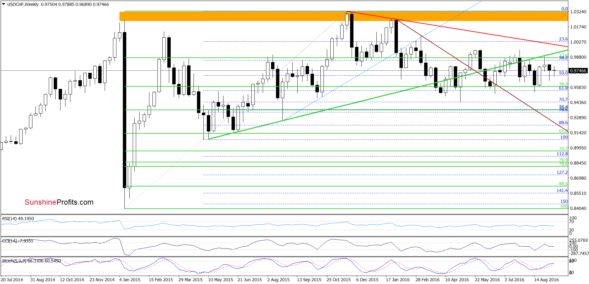Click the 1.00270 price axis label
The width and height of the screenshot is (589, 284).
(x=578, y=42)
